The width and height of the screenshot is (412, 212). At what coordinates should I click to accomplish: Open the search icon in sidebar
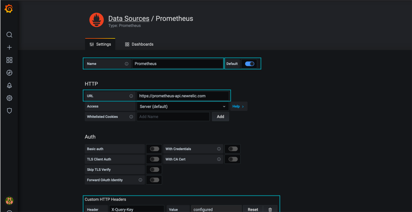pos(9,35)
